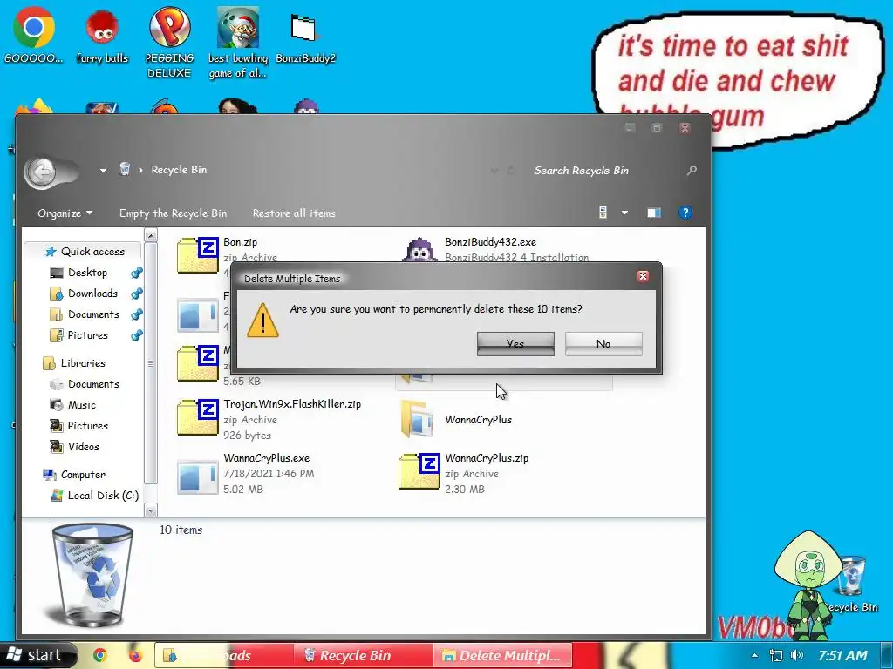Open the BonziBuddy2 desktop icon
The width and height of the screenshot is (893, 669).
click(x=305, y=38)
